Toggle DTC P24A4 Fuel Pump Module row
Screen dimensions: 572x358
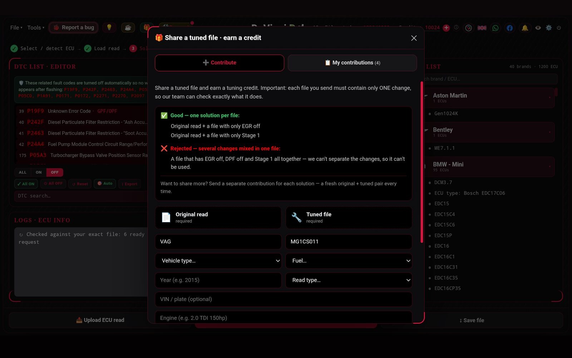[82, 144]
